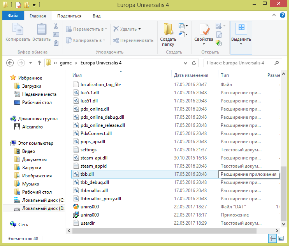The height and width of the screenshot is (246, 290).
Task: Click the scissors Cut icon
Action: [56, 26]
